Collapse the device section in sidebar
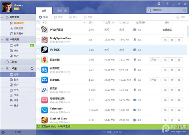 (2, 69)
